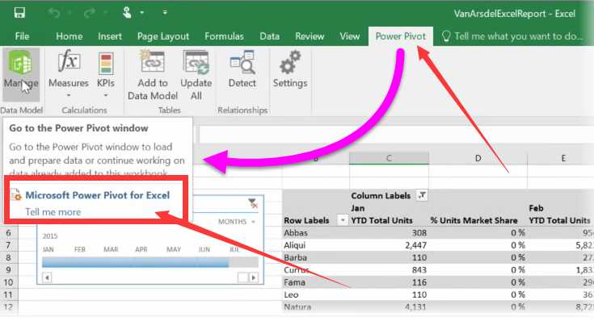594x321 pixels.
Task: Open the File tab
Action: [22, 36]
